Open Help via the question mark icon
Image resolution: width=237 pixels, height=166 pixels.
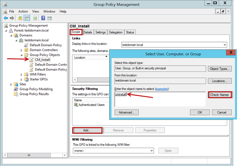(43, 18)
